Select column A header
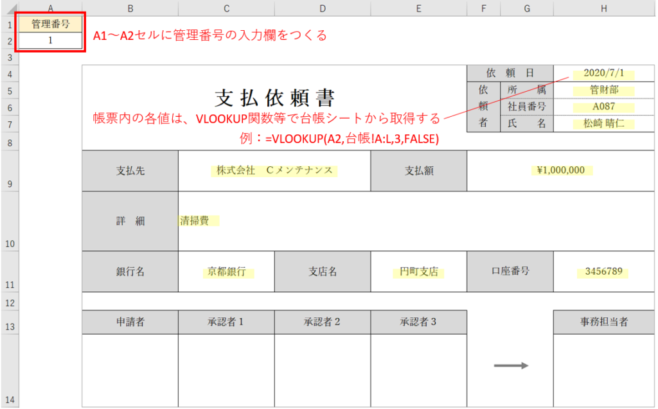 [x=51, y=8]
